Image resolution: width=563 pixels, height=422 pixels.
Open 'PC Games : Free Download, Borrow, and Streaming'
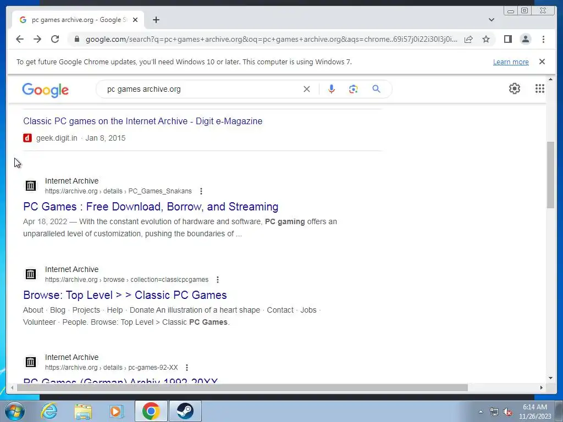151,207
